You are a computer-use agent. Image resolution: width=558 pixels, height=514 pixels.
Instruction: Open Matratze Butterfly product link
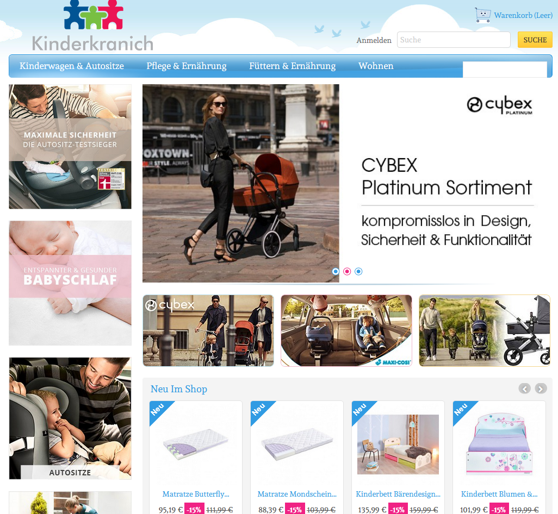pos(196,494)
